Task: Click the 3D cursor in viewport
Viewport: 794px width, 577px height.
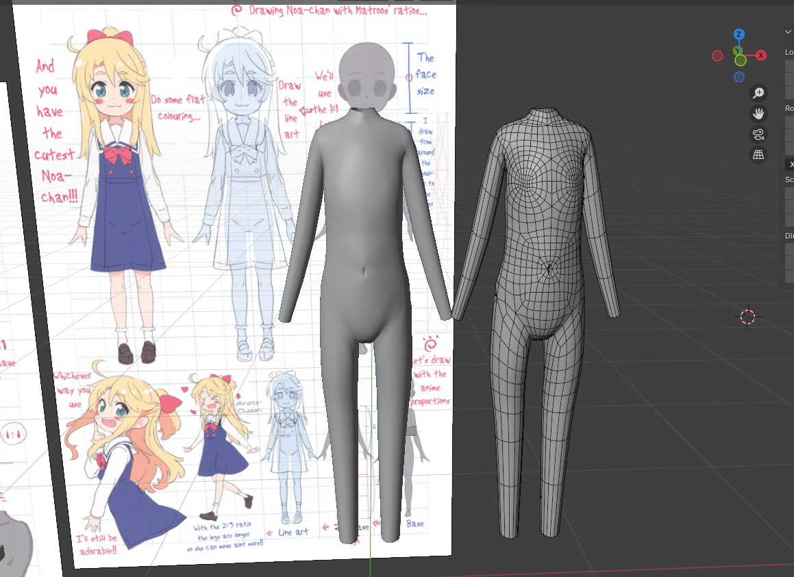Action: [x=748, y=317]
